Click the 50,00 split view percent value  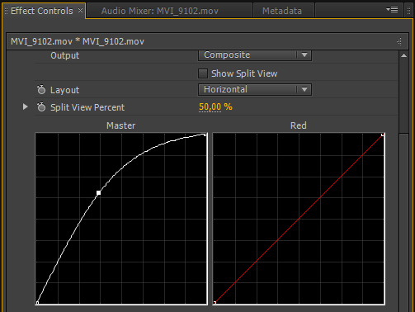pyautogui.click(x=210, y=106)
